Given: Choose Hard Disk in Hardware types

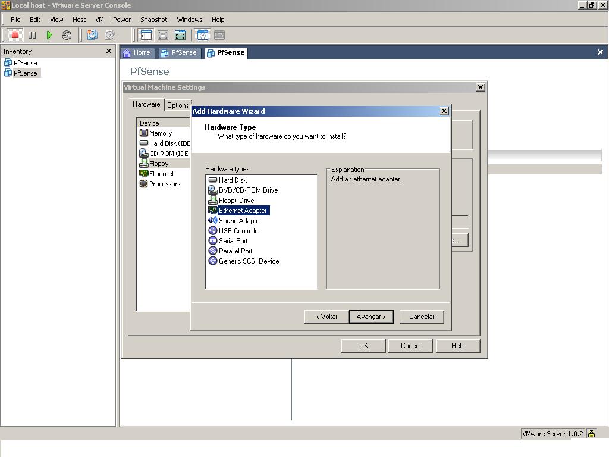Looking at the screenshot, I should (228, 180).
